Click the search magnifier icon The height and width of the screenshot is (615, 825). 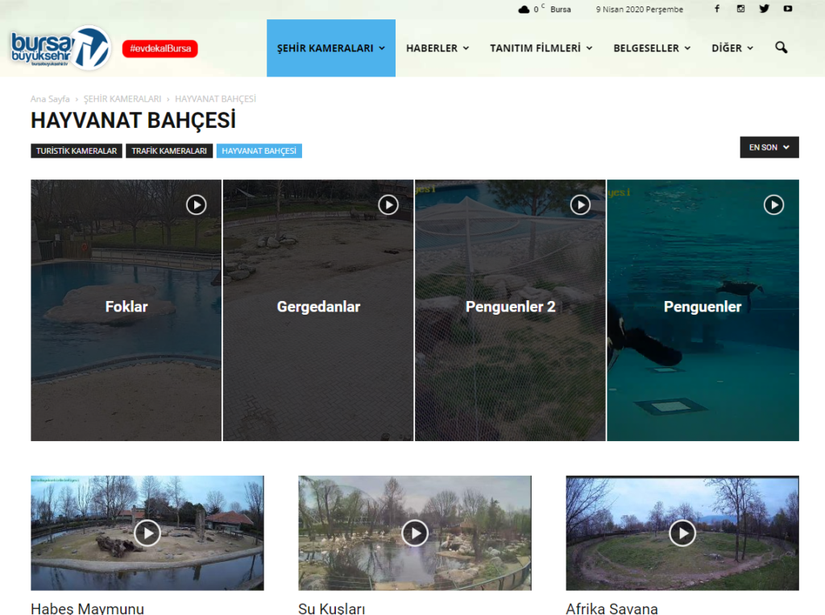tap(781, 47)
